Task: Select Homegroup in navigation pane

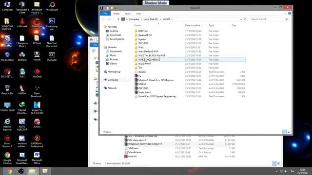Action: click(x=114, y=71)
